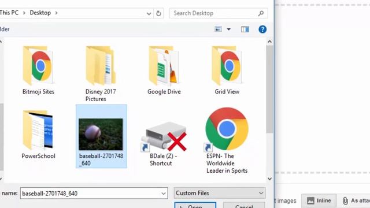Select the ESPN Chrome shortcut icon
The image size is (370, 208).
click(227, 129)
